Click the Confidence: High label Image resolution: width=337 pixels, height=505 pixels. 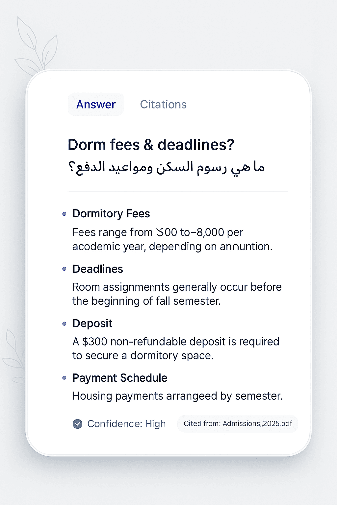(x=126, y=424)
